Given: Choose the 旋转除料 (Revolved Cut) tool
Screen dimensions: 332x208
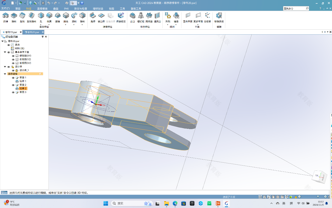Looking at the screenshot, I should click(31, 17).
